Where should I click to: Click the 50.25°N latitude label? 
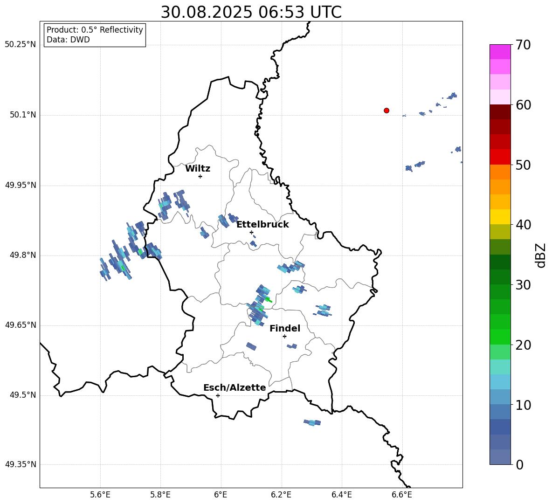20,45
